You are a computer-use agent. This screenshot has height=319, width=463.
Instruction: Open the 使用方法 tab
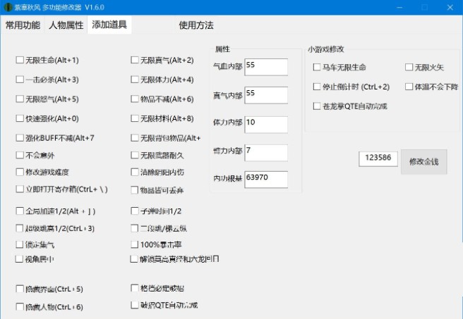pyautogui.click(x=196, y=25)
